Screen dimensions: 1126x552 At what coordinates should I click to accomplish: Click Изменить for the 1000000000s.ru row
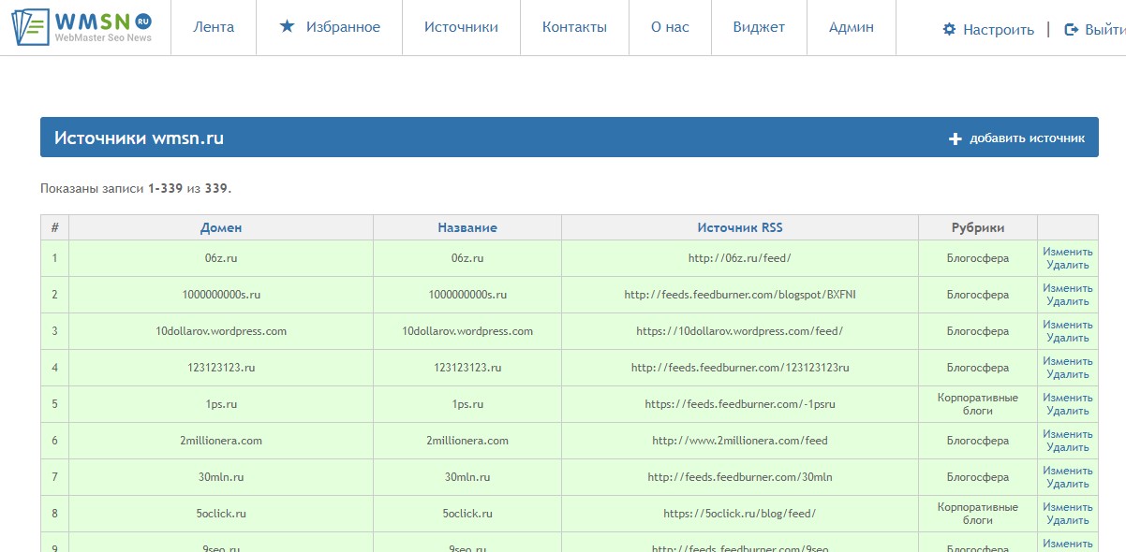(x=1068, y=288)
